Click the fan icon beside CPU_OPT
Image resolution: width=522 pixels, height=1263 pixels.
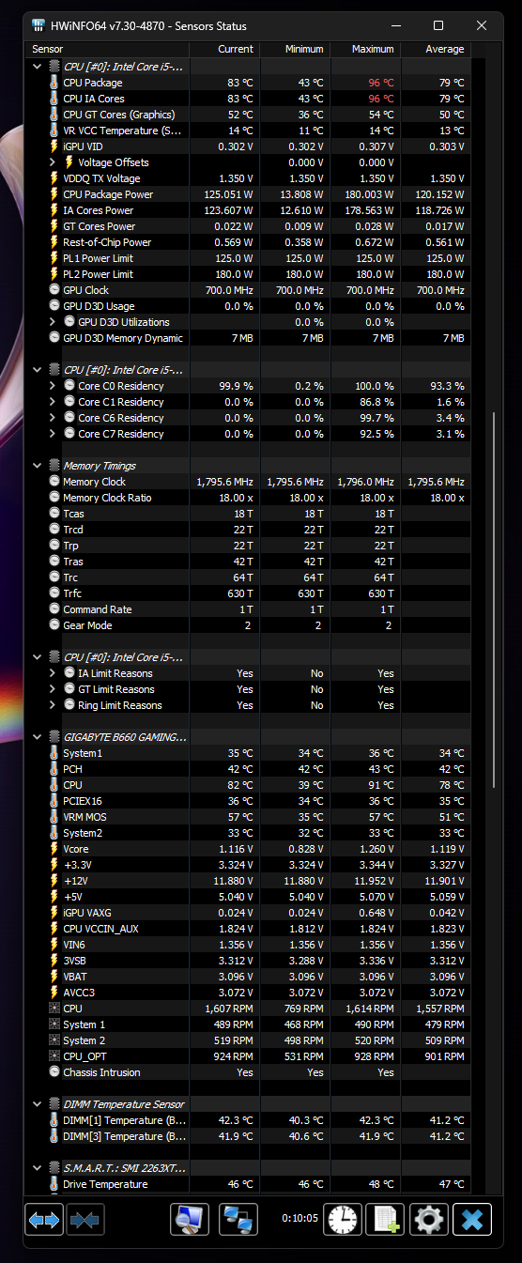click(x=54, y=1056)
